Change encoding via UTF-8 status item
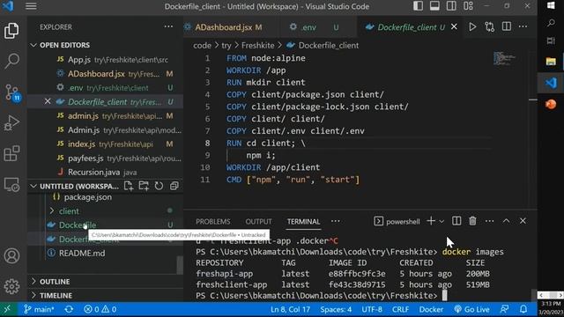This screenshot has width=564, height=317. click(x=372, y=309)
